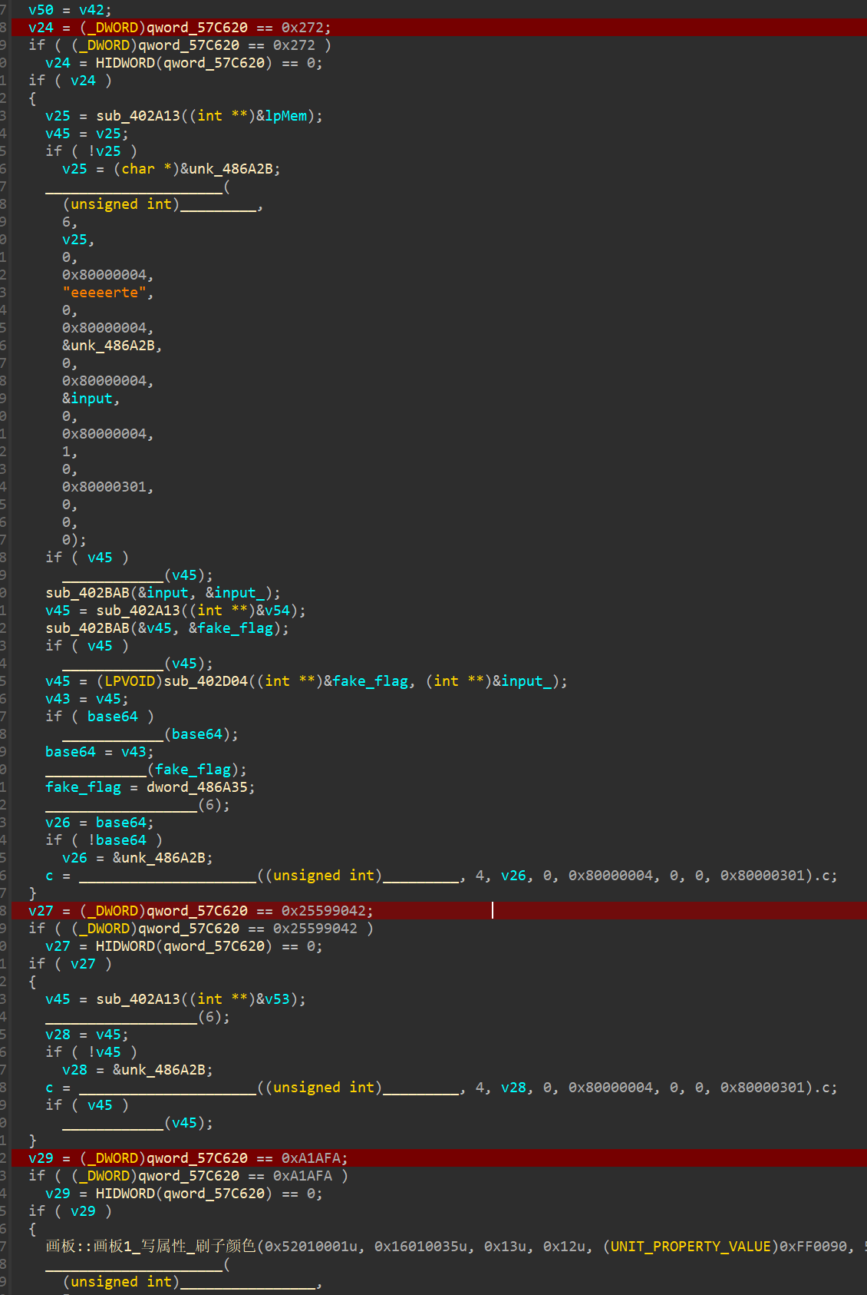Click the 'if ( !base64 )' condition
This screenshot has height=1295, width=867.
point(104,840)
